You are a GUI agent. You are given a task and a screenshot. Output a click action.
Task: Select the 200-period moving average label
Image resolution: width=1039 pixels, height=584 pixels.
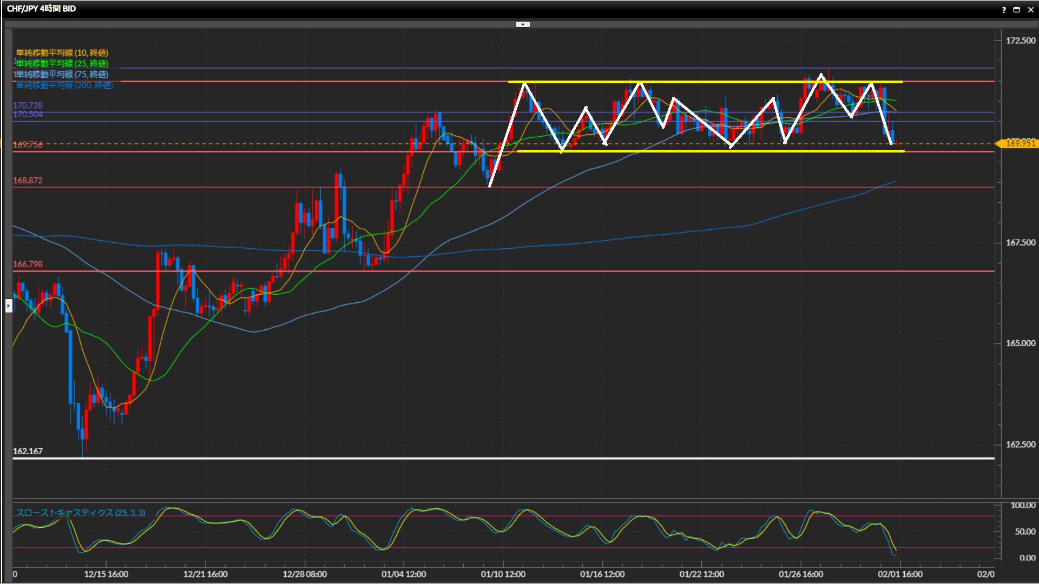pyautogui.click(x=64, y=85)
